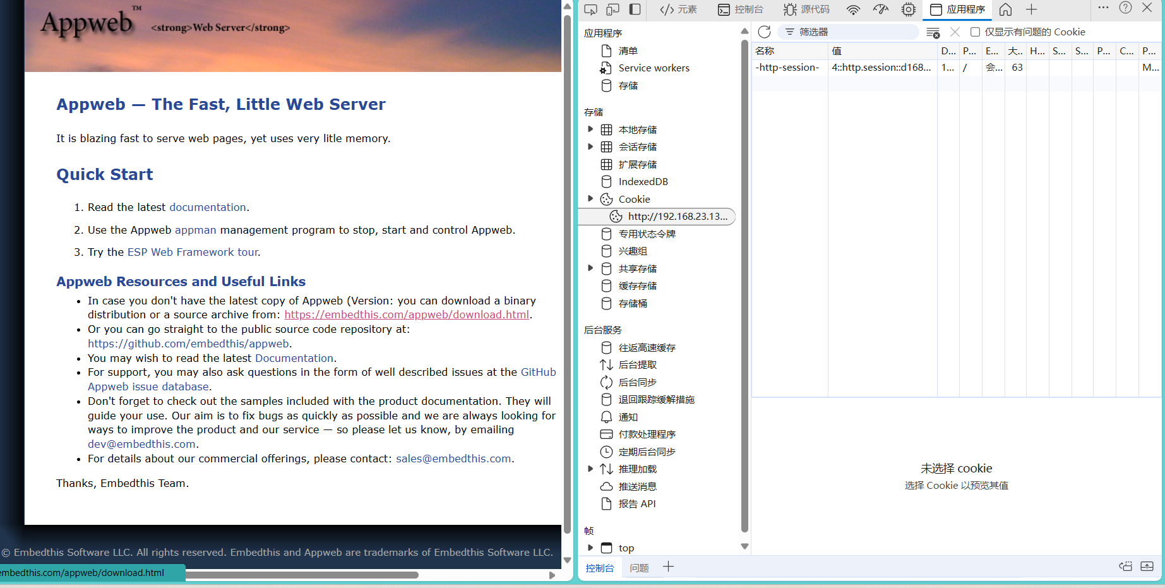Expand drawer icon at bottom right
The width and height of the screenshot is (1165, 588).
[1147, 567]
